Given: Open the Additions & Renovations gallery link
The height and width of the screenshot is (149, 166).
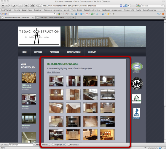Looking at the screenshot, I should 27,86.
